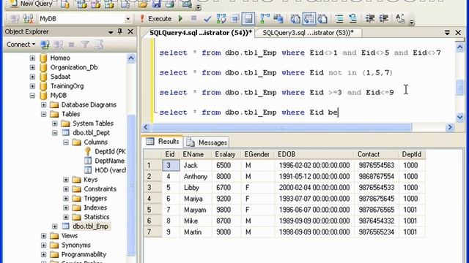Expand the Sadaat database node
Viewport: 469px width, 263px height.
click(32, 77)
